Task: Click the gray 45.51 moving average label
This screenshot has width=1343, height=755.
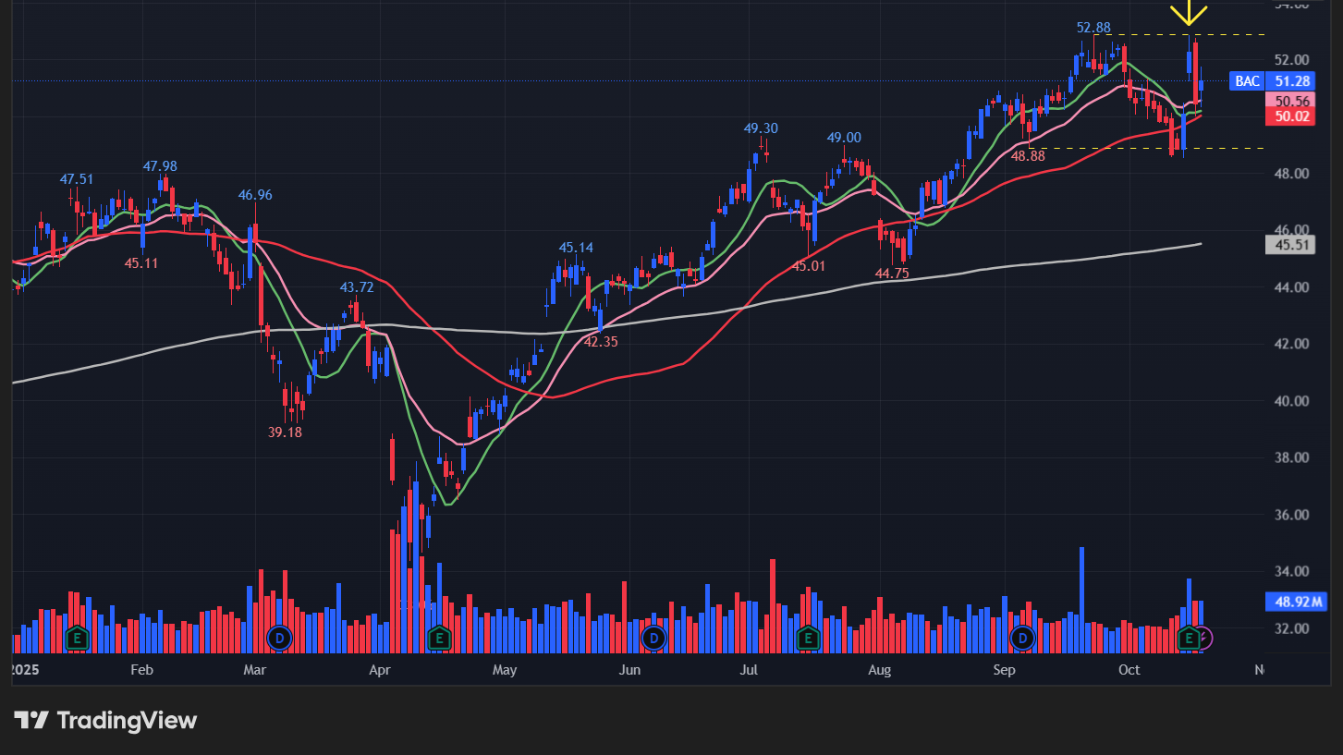Action: click(1290, 245)
